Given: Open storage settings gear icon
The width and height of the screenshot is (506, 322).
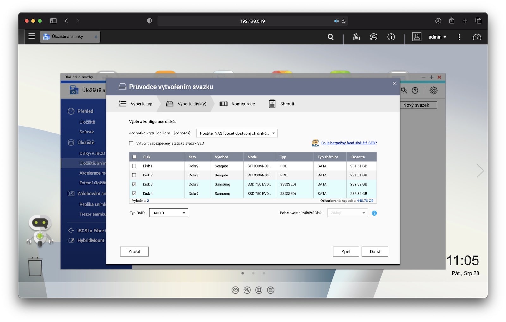Looking at the screenshot, I should pyautogui.click(x=433, y=90).
